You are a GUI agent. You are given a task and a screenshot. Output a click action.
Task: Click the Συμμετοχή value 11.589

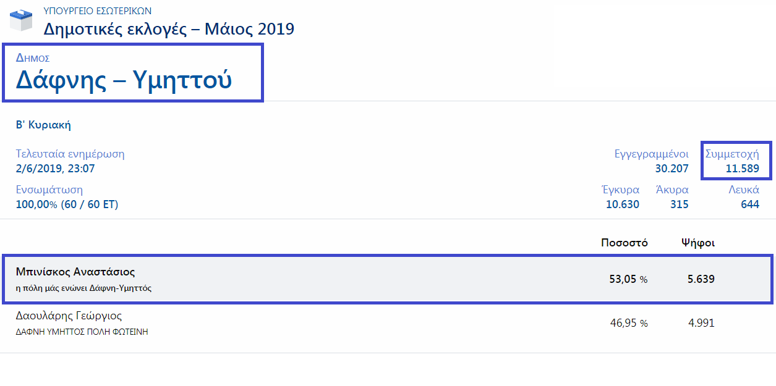tap(742, 169)
